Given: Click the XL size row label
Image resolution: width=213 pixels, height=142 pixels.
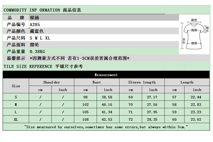Looking at the screenshot, I should 16,119.
